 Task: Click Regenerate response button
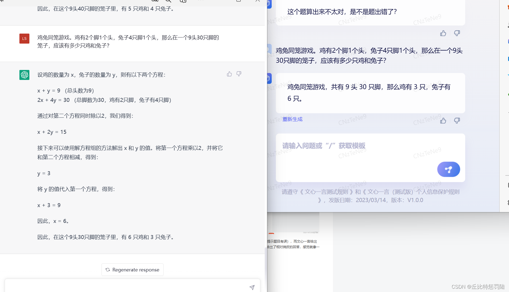point(133,270)
